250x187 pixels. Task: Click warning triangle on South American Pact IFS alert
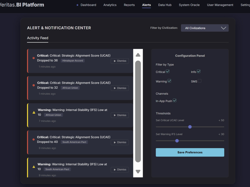click(34, 167)
